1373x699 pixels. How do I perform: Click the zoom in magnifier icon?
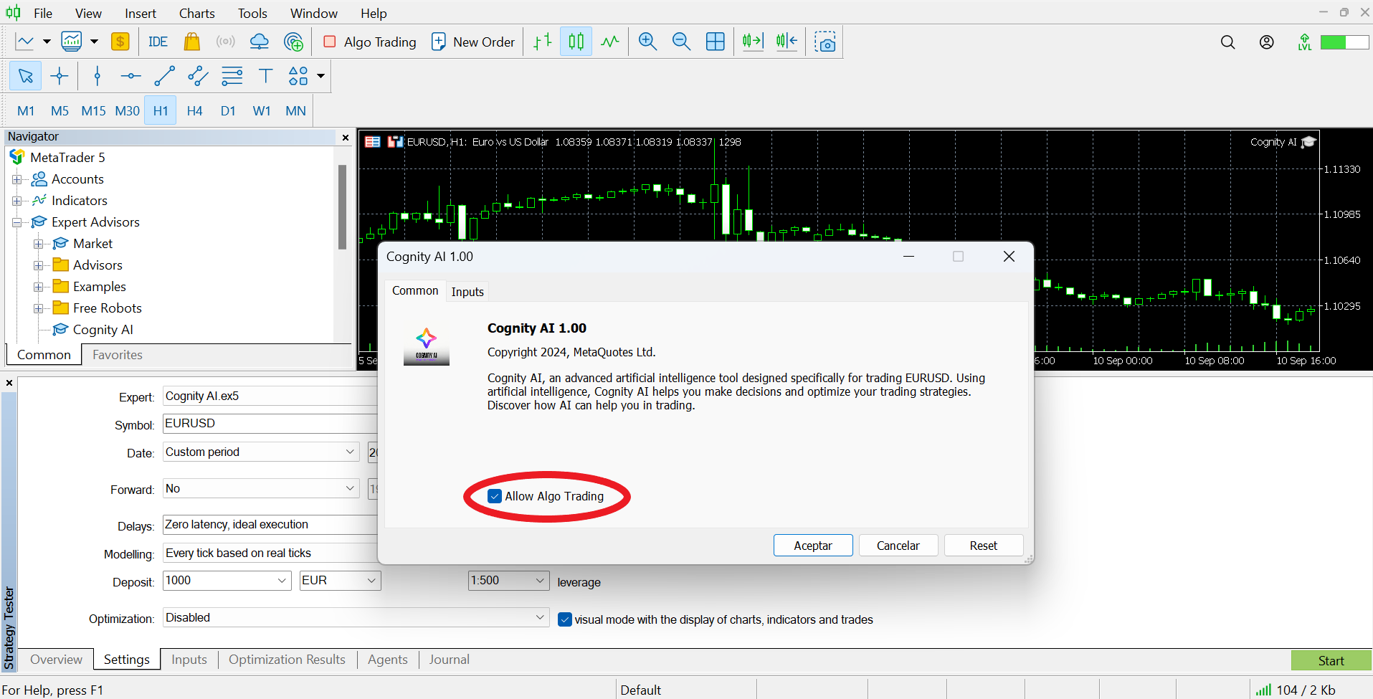[647, 42]
